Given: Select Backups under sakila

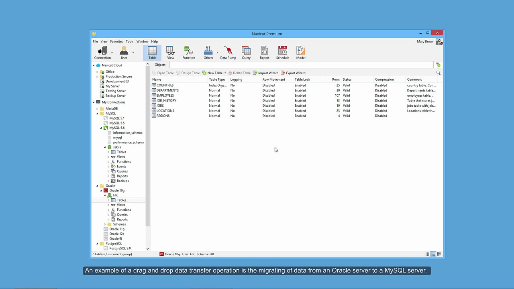Looking at the screenshot, I should (122, 181).
